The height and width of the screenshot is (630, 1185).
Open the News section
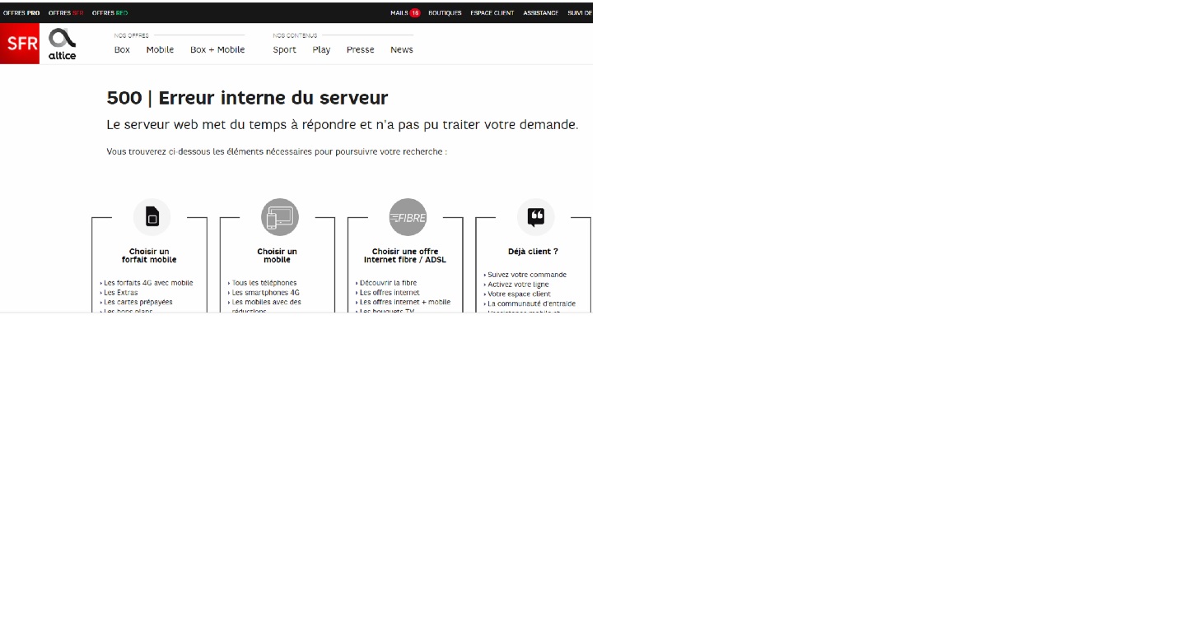401,49
